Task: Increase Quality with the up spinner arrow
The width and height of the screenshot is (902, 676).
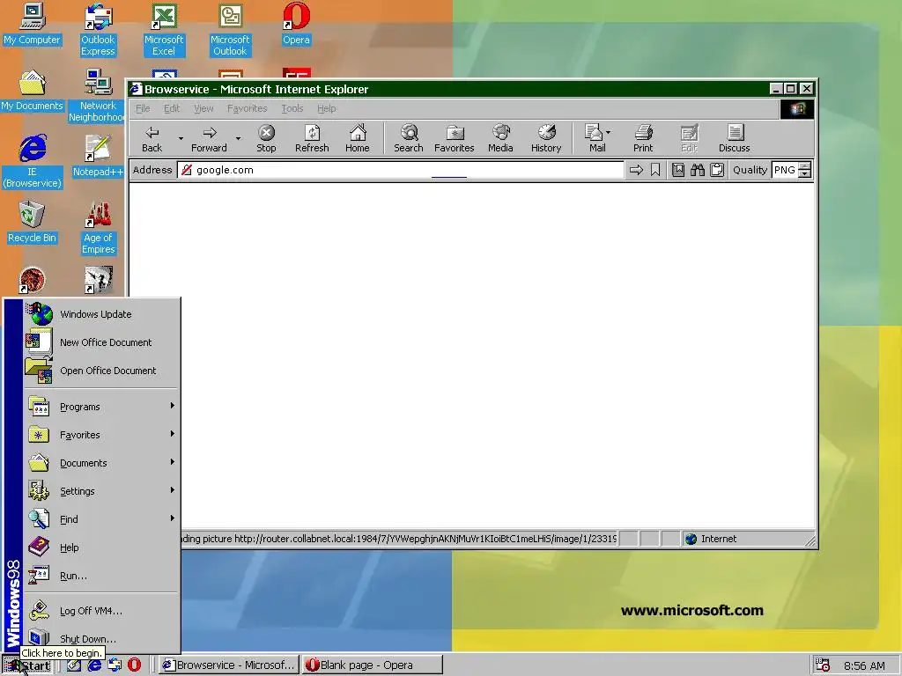Action: (805, 166)
